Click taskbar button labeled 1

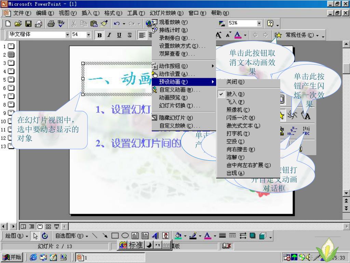[110, 258]
